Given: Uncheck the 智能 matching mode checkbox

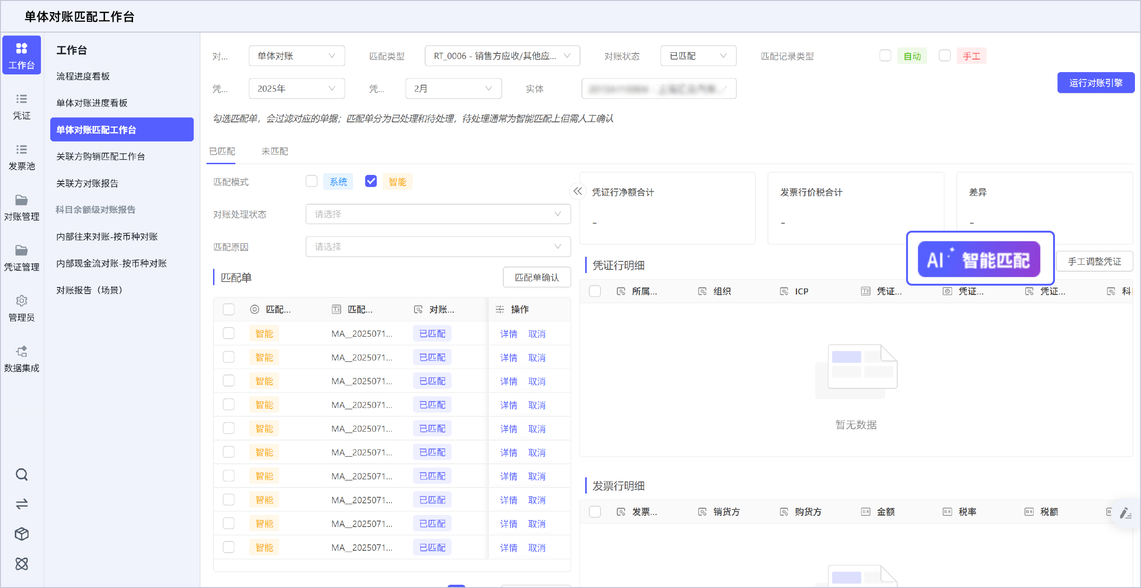Looking at the screenshot, I should tap(371, 181).
